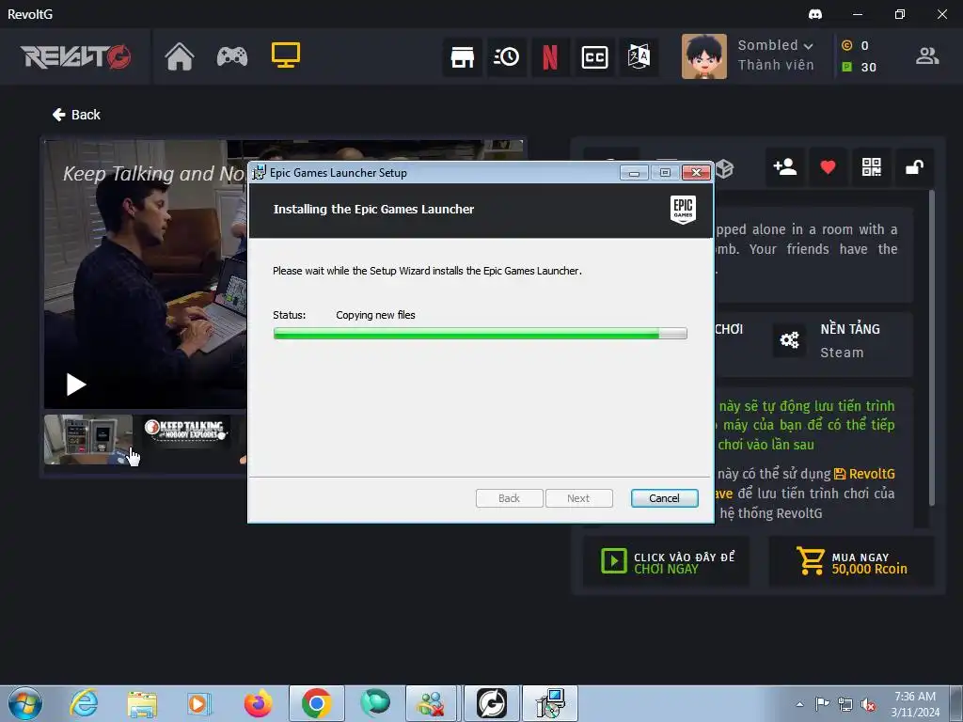Open the store shop icon
This screenshot has width=963, height=722.
pos(463,57)
